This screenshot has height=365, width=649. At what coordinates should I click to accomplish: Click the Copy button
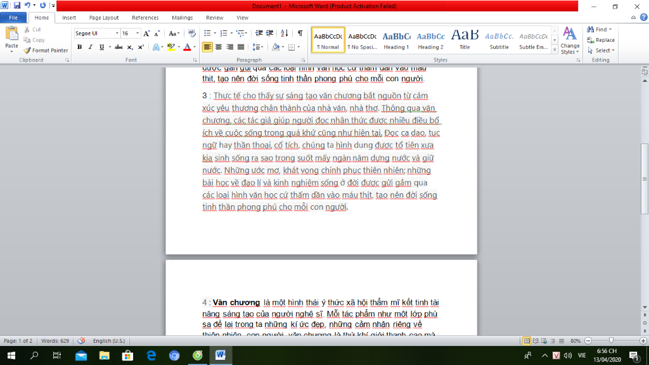(34, 40)
